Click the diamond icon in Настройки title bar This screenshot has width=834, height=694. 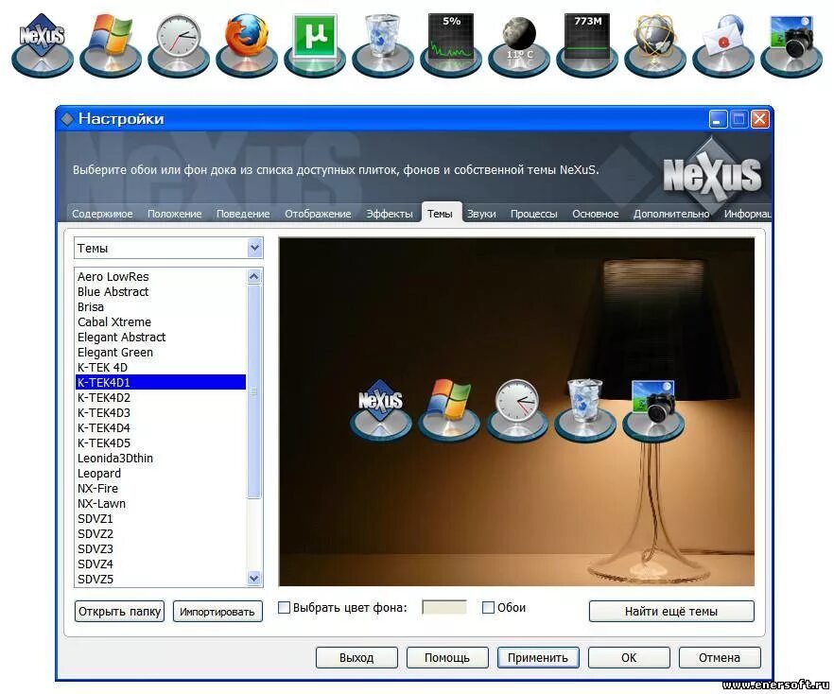tap(67, 118)
